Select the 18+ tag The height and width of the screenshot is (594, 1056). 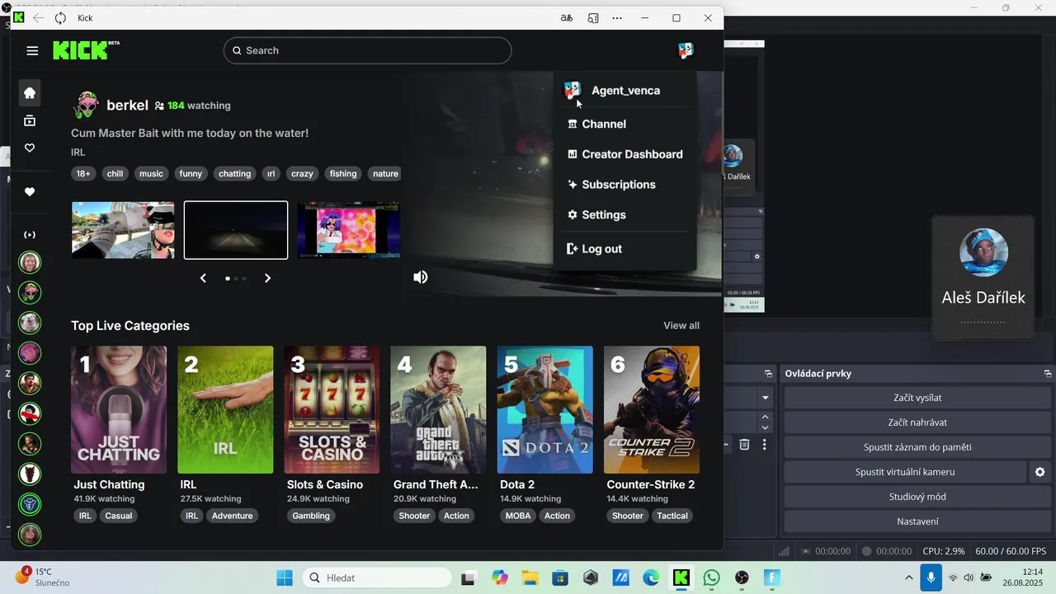click(x=83, y=174)
